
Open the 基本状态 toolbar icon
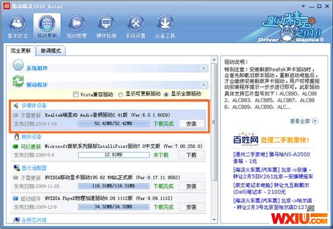(18, 24)
